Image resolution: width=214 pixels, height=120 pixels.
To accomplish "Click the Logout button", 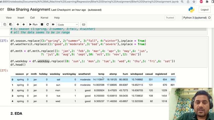I will click(204, 10).
